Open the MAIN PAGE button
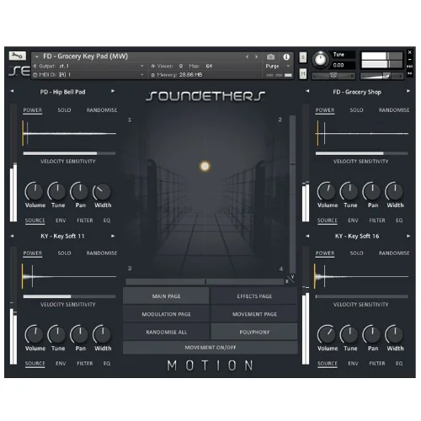The width and height of the screenshot is (421, 421). [x=166, y=296]
